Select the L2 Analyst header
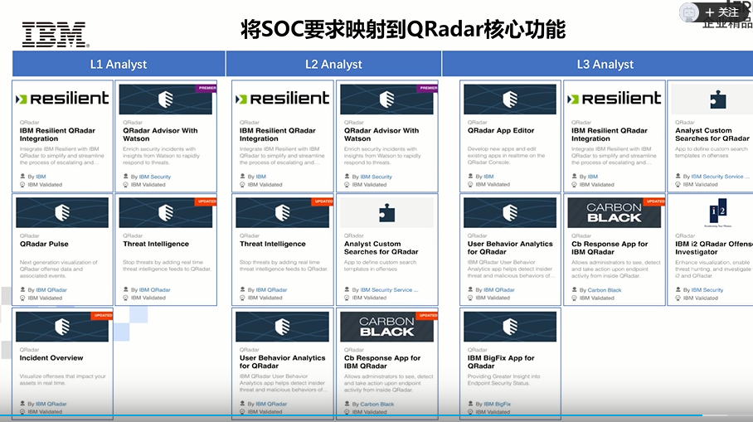Image resolution: width=753 pixels, height=422 pixels. pyautogui.click(x=333, y=64)
